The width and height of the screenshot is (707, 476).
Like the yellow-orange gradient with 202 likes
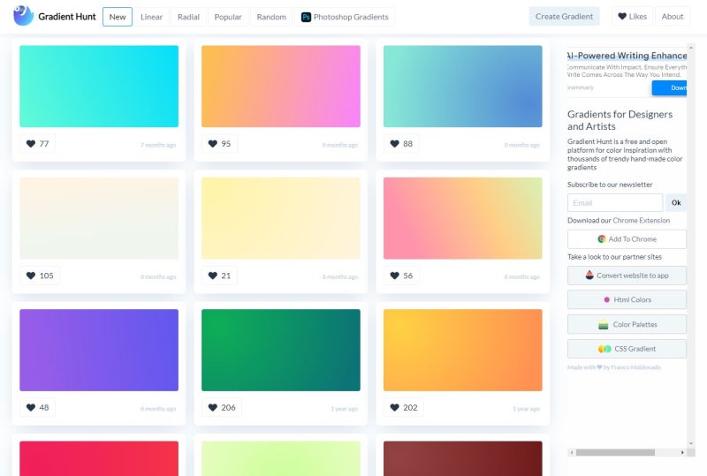404,407
